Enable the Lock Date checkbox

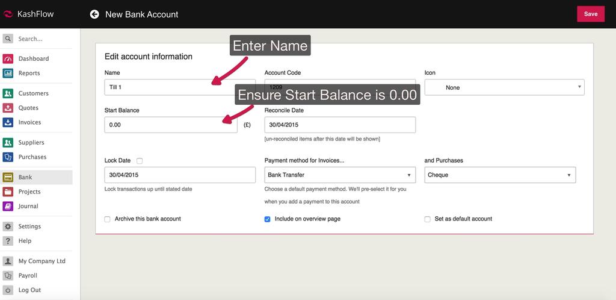pos(140,161)
